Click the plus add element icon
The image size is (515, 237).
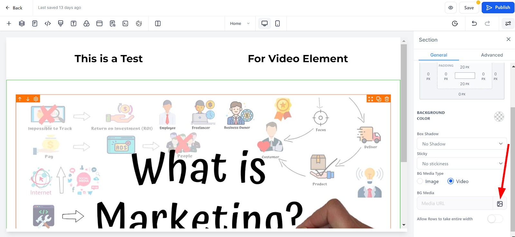point(9,23)
